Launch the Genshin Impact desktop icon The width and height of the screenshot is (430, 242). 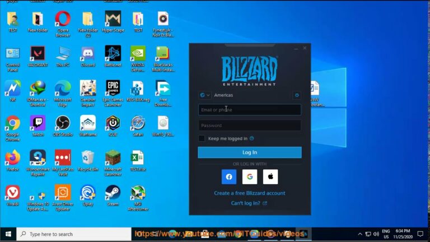[88, 94]
